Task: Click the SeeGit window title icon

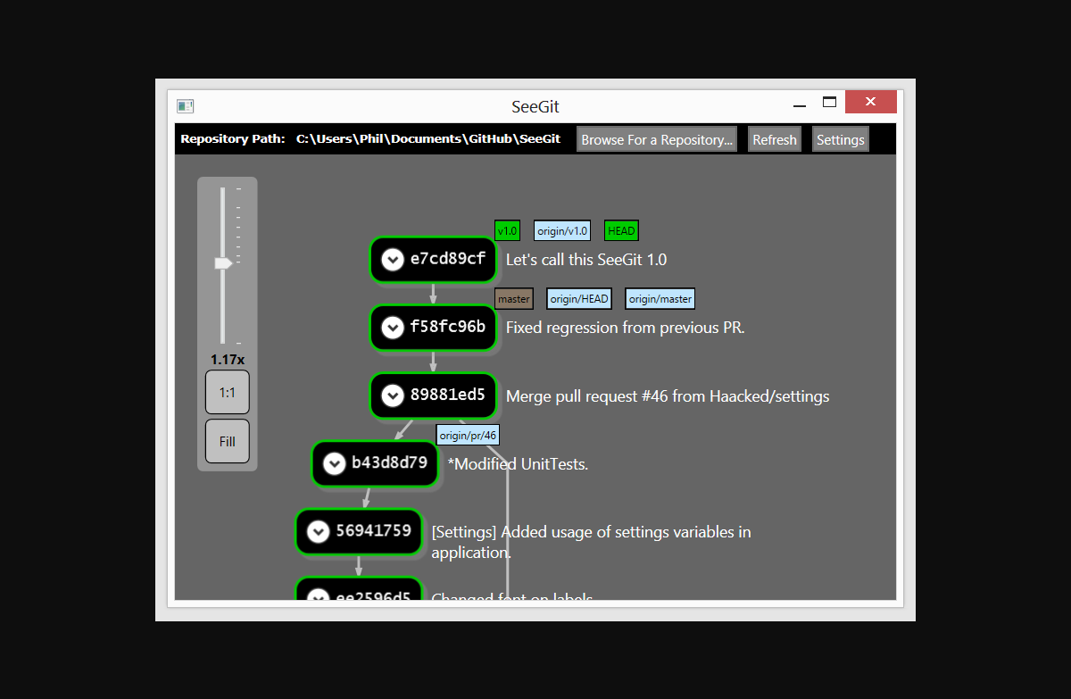Action: pyautogui.click(x=186, y=106)
